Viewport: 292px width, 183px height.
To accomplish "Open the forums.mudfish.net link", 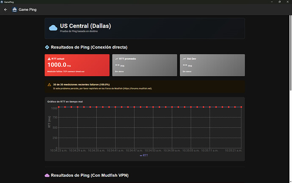I will pos(137,88).
